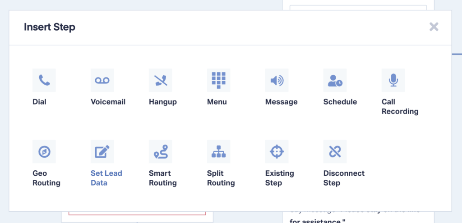Pick the Existing Step crosshair icon

click(x=277, y=151)
